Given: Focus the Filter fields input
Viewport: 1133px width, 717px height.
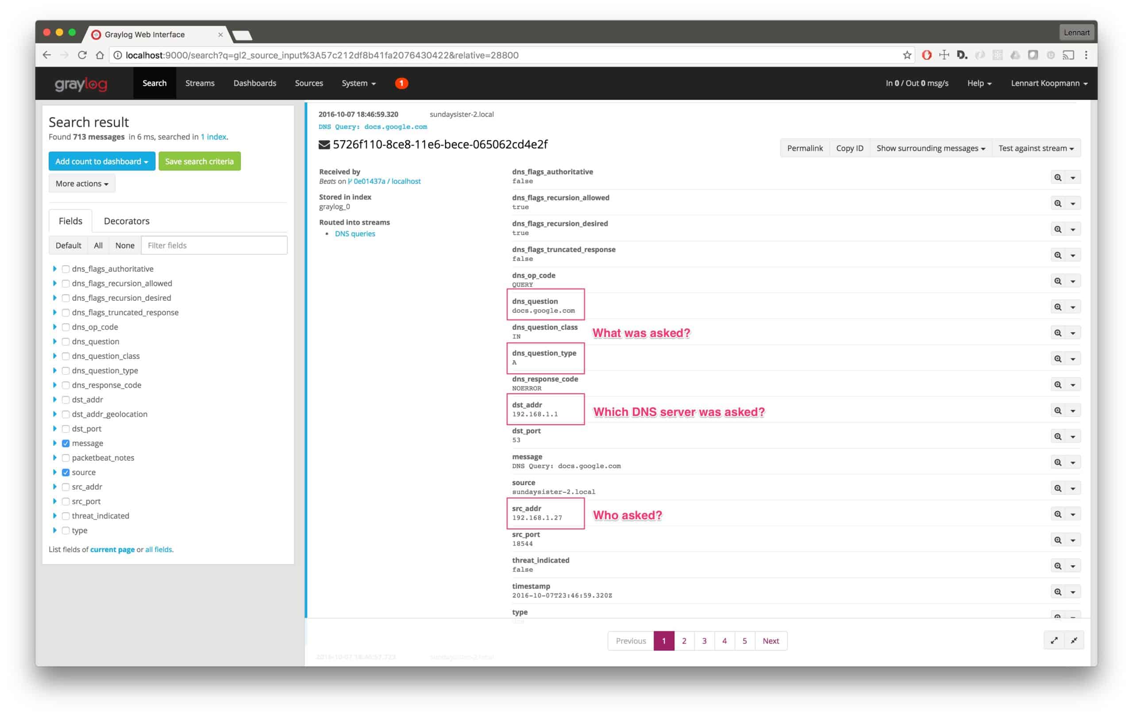Looking at the screenshot, I should coord(214,245).
